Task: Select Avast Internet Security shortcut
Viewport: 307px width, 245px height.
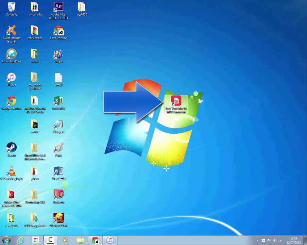Action: pos(11,34)
